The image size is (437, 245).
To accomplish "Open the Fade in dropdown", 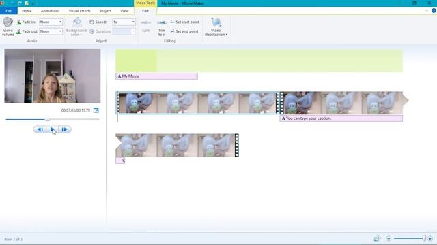I will click(51, 22).
